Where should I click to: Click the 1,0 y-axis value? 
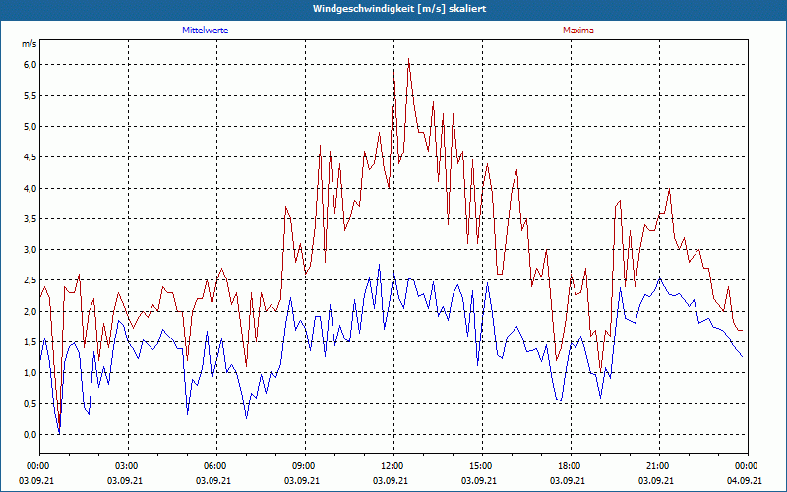pos(30,373)
